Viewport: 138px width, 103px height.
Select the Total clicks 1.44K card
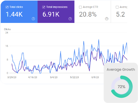click(19, 12)
